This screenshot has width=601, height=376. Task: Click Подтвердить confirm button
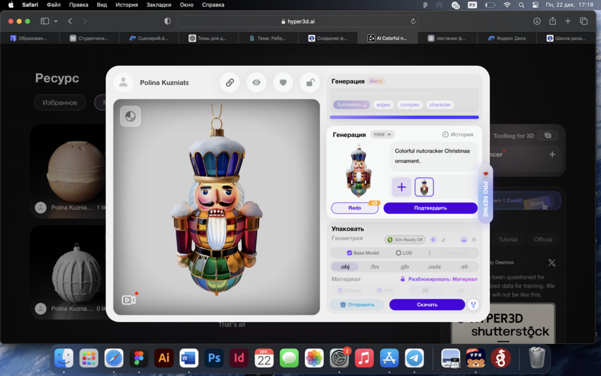tap(431, 208)
